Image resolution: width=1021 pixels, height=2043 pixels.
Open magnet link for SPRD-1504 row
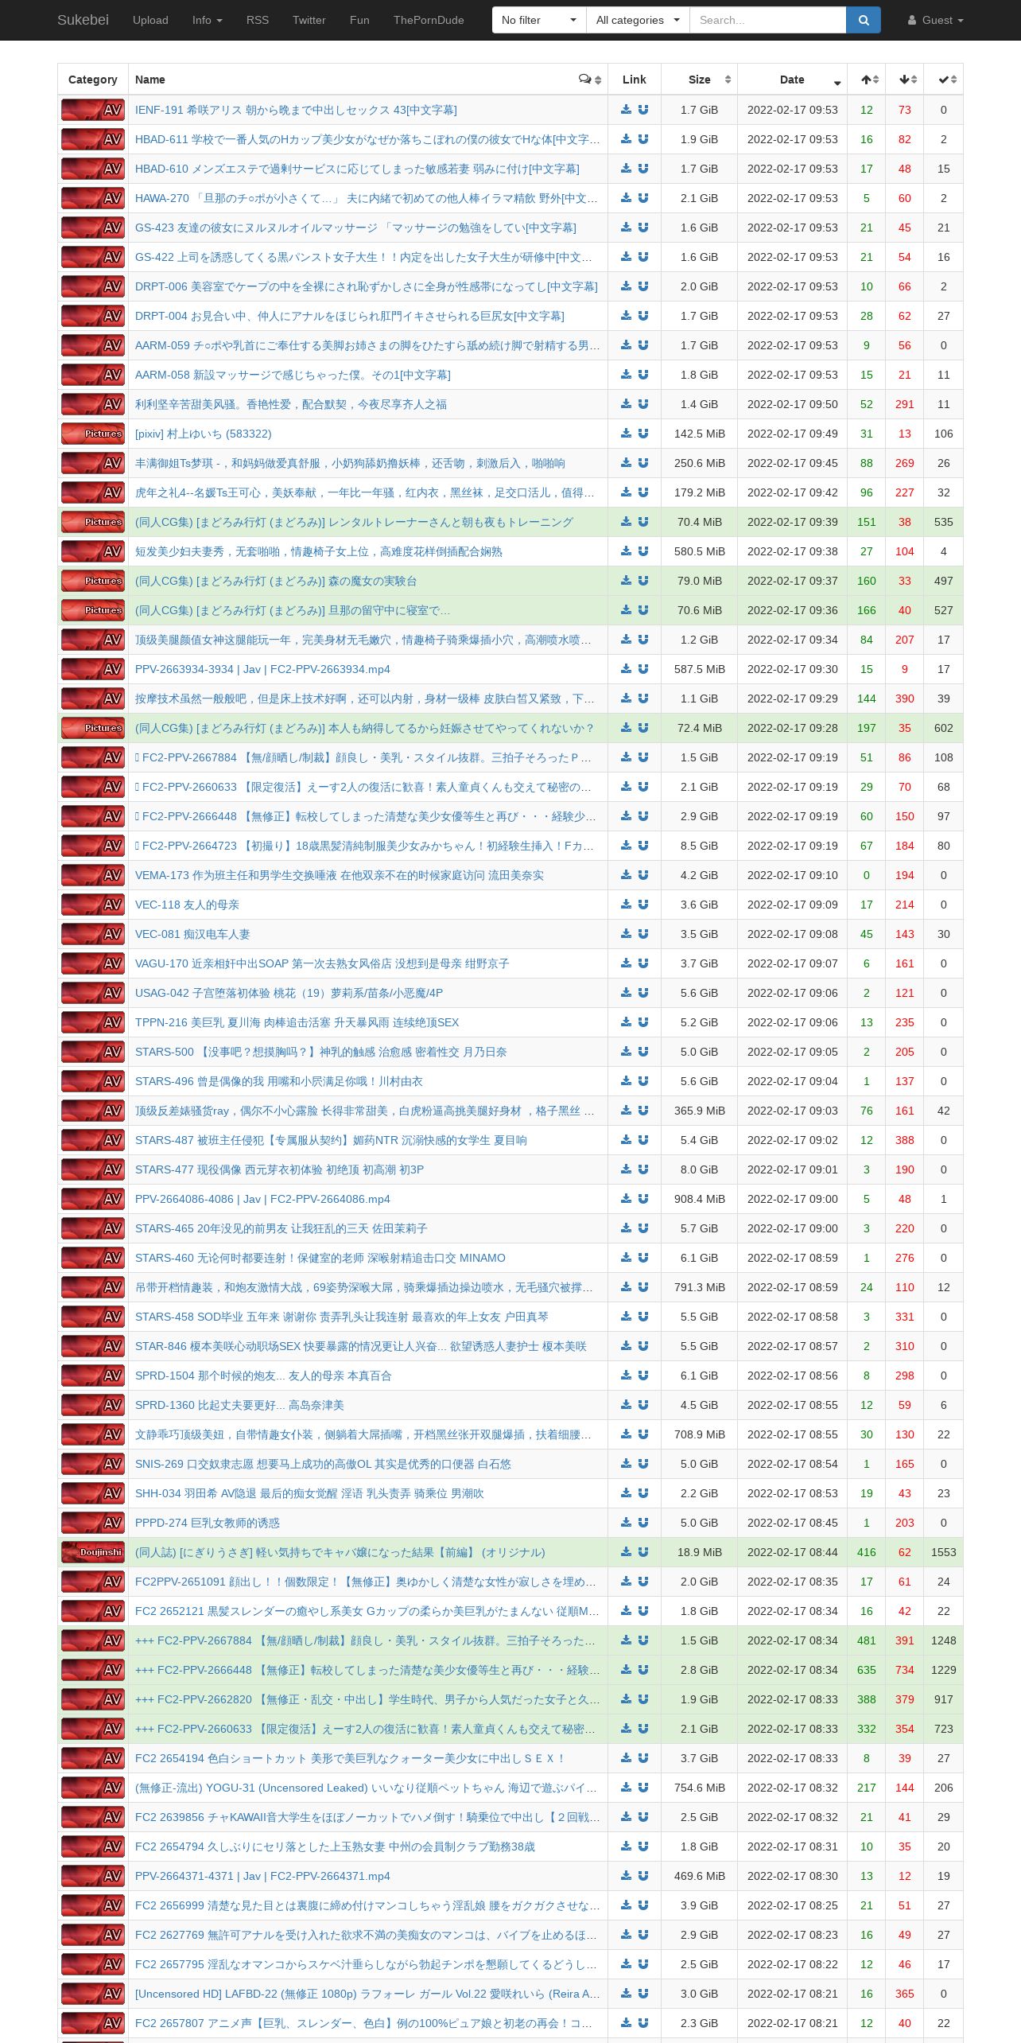[643, 1376]
